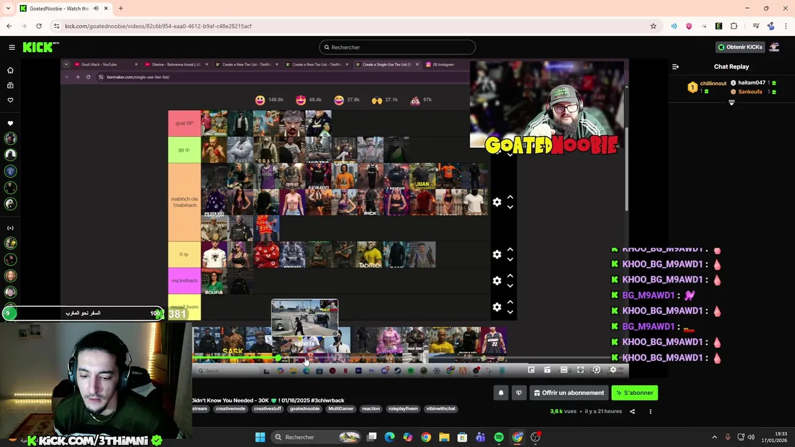Reload the page in Chrome
This screenshot has width=795, height=447.
pyautogui.click(x=39, y=26)
